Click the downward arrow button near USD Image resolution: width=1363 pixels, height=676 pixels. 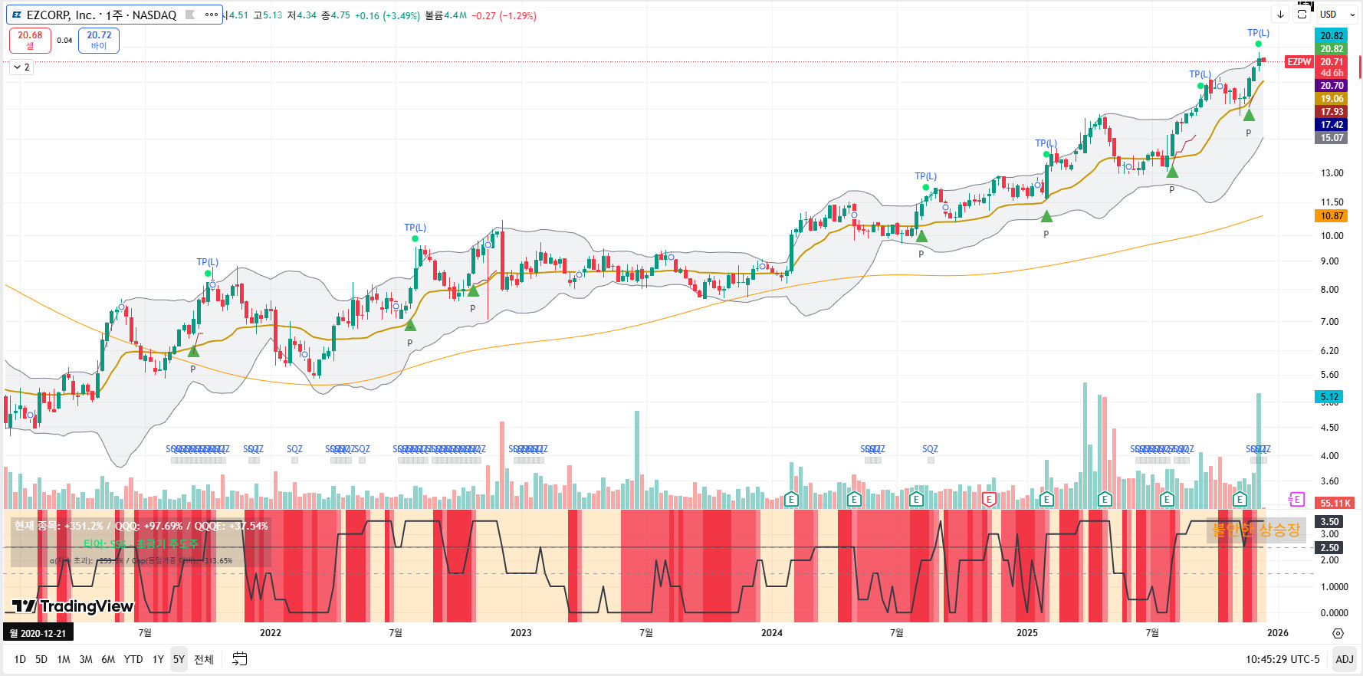tap(1281, 15)
